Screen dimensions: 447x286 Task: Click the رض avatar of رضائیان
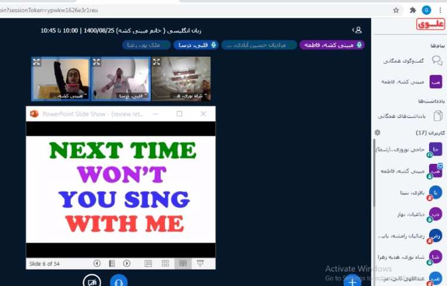pyautogui.click(x=436, y=236)
